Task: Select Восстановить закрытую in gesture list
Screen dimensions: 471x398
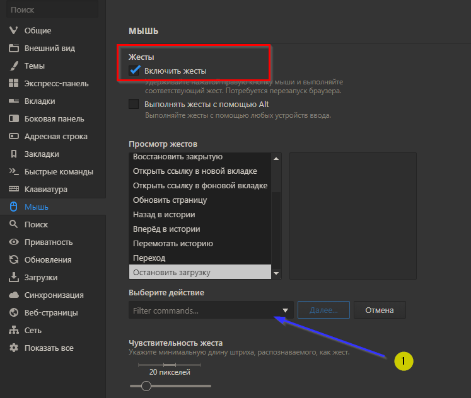Action: 200,157
